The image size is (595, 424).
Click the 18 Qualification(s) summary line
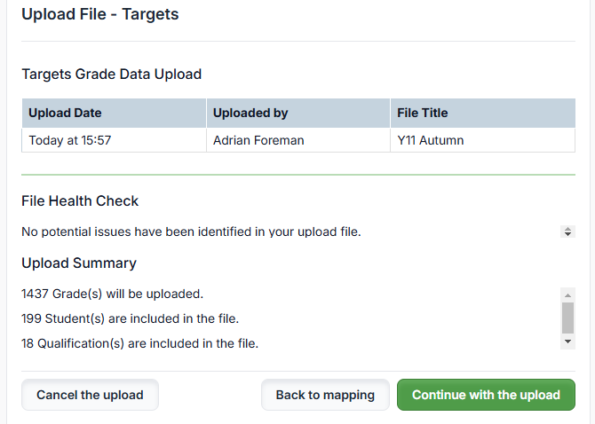point(140,343)
